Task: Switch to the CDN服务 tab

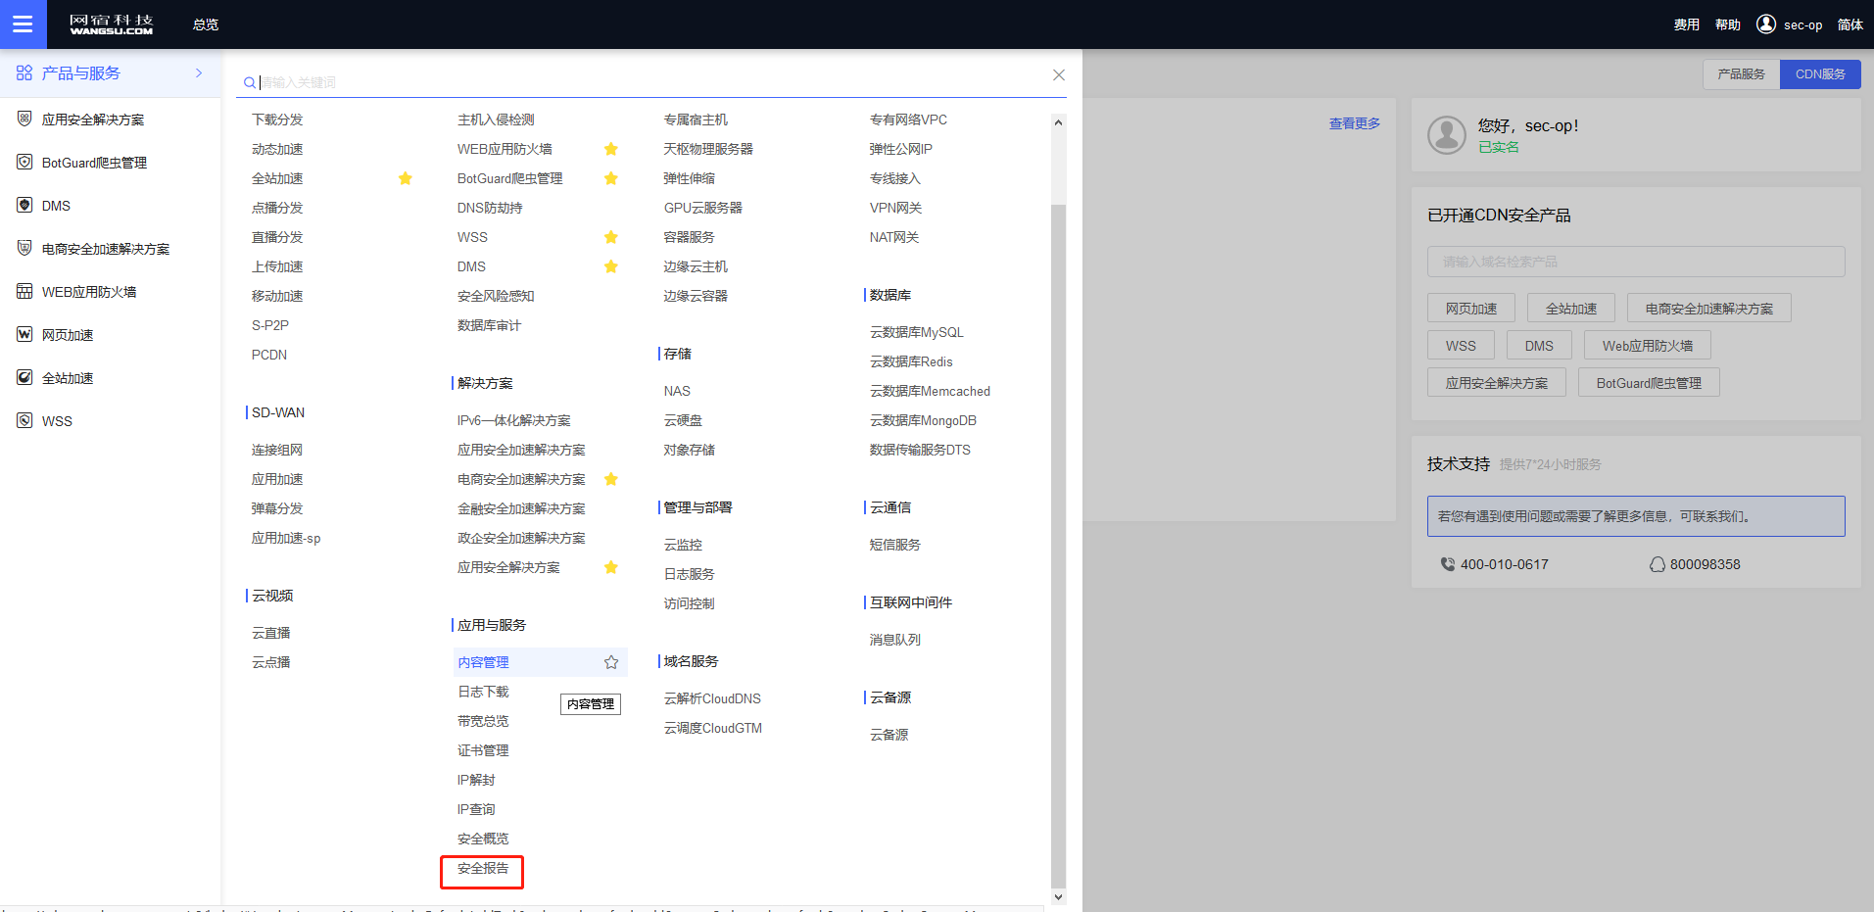Action: 1819,74
